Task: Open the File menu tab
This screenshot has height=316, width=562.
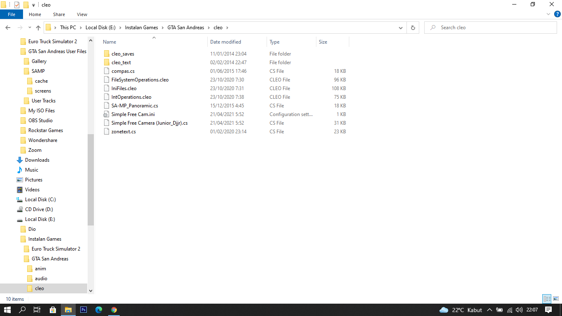Action: point(12,14)
